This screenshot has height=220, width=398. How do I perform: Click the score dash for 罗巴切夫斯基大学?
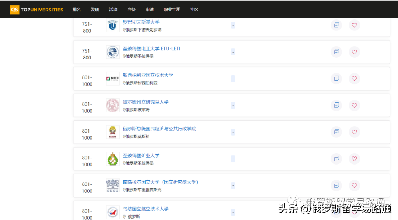coord(233,25)
